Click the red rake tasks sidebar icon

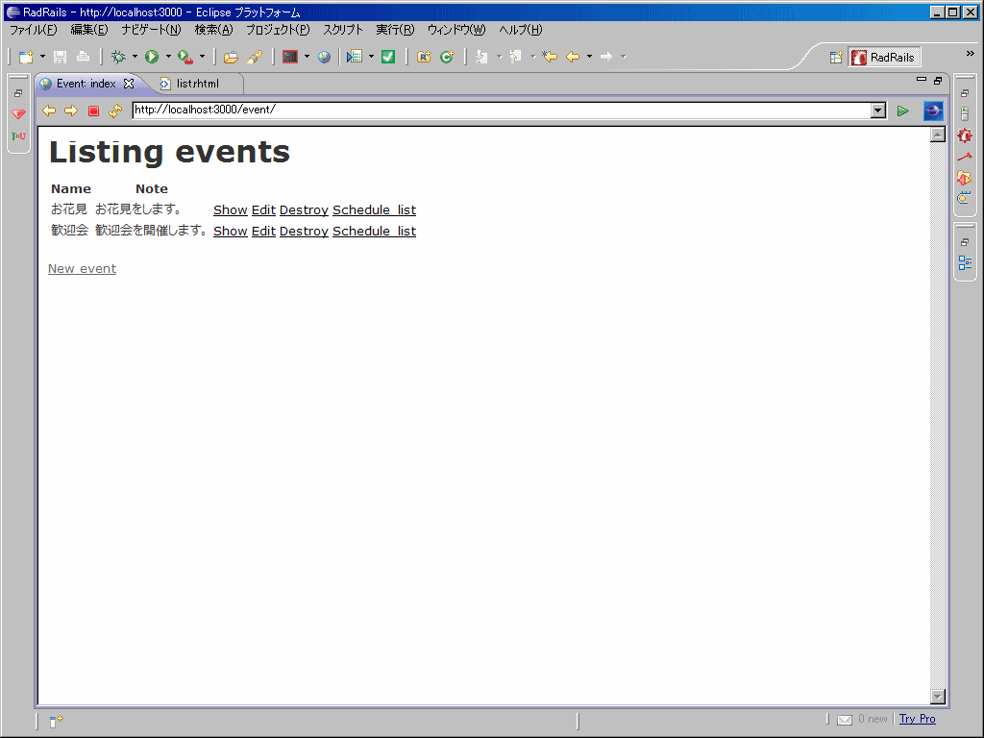965,157
